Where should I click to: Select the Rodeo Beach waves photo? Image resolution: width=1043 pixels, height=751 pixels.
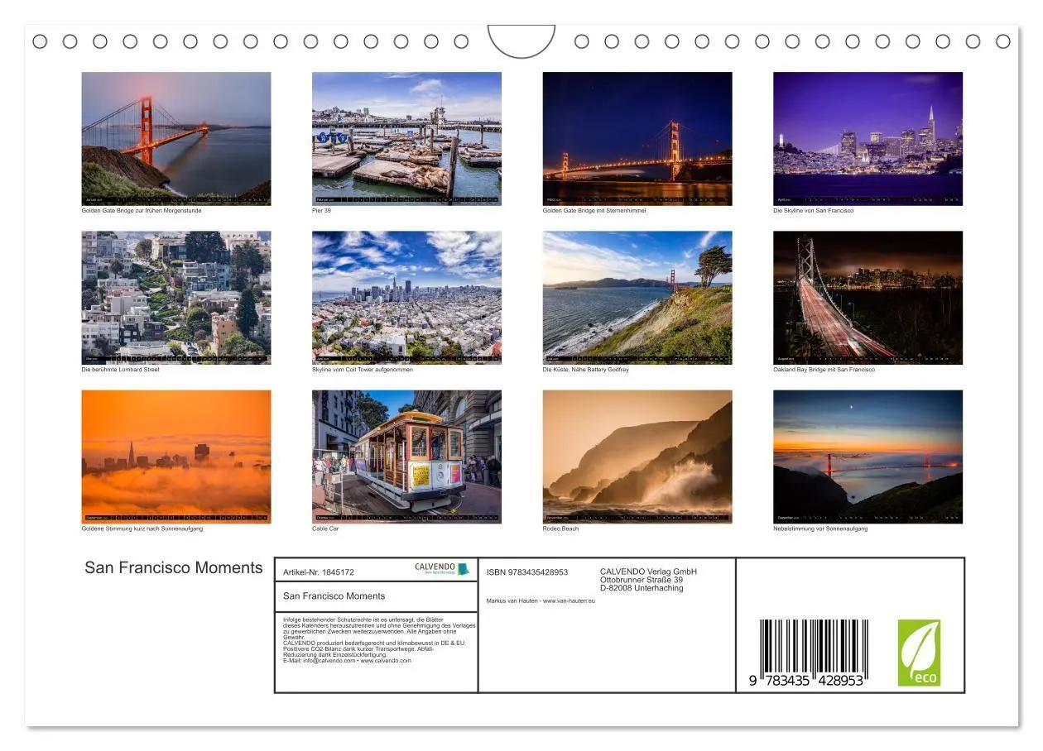pos(637,457)
